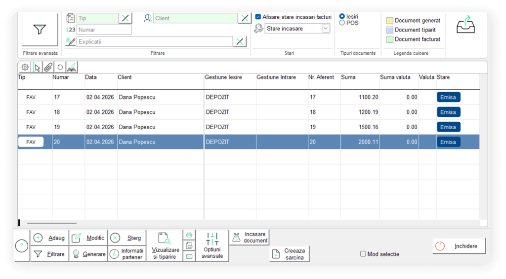This screenshot has width=506, height=279.
Task: Click the signature pen toolbar icon
Action: coord(72,67)
